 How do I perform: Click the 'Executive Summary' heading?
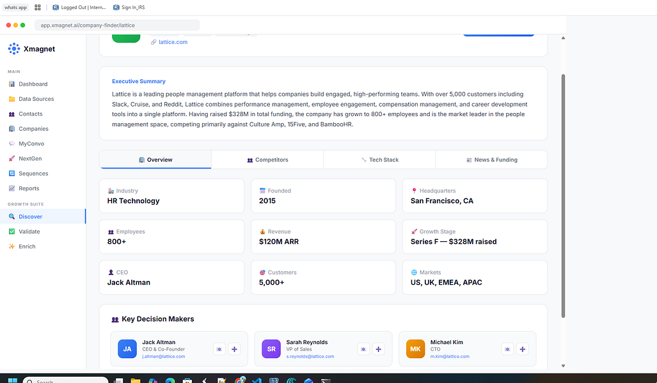pyautogui.click(x=139, y=81)
